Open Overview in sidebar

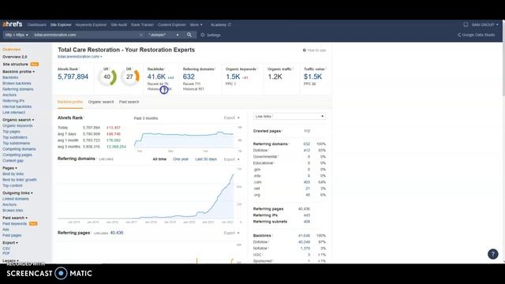[x=12, y=49]
